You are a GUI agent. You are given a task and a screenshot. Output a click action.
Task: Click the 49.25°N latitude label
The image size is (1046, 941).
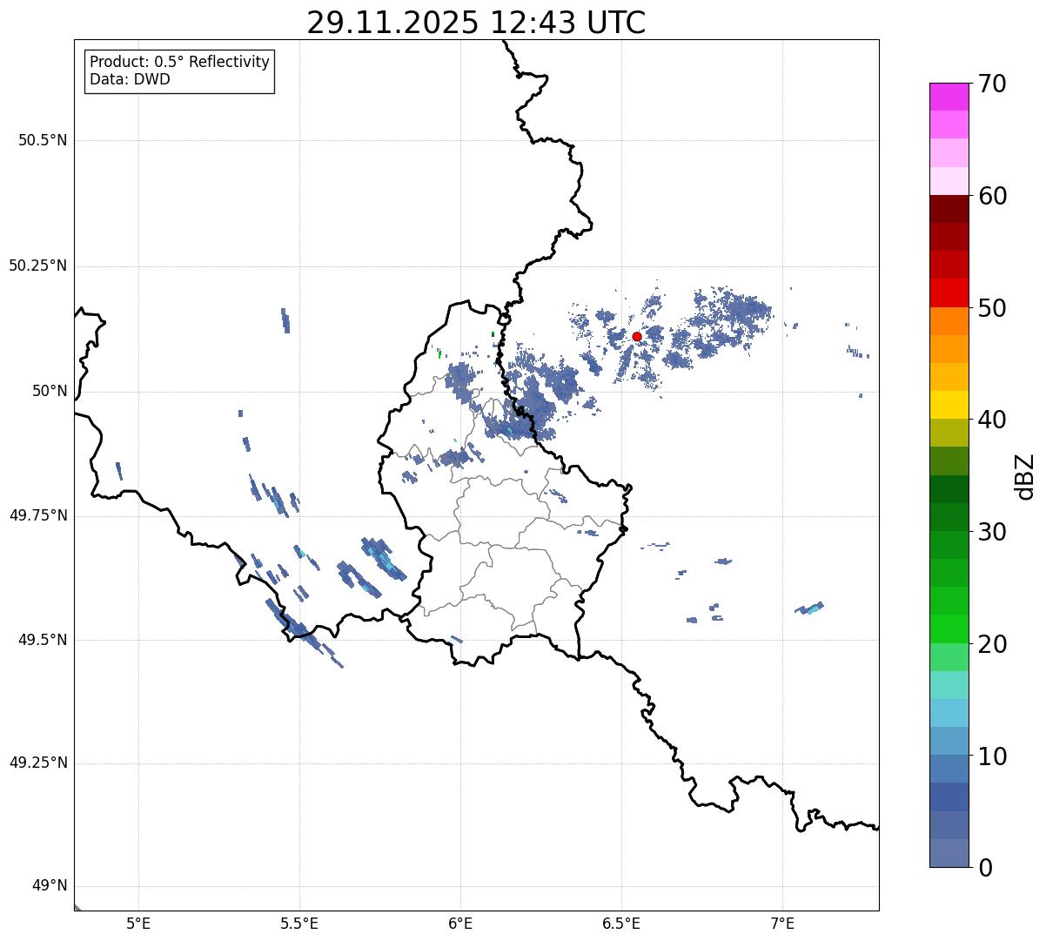(38, 763)
